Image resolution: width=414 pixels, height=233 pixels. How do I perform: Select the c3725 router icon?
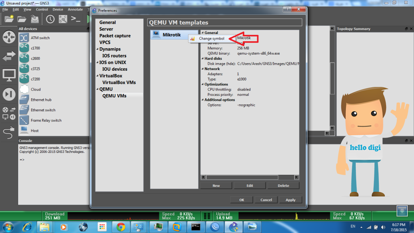click(24, 69)
